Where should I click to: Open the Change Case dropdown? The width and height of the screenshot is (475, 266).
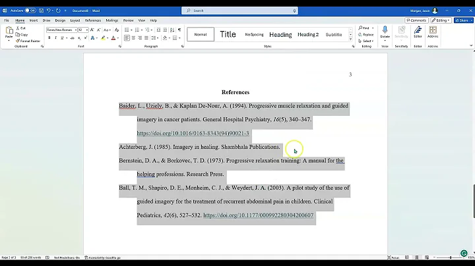point(106,30)
